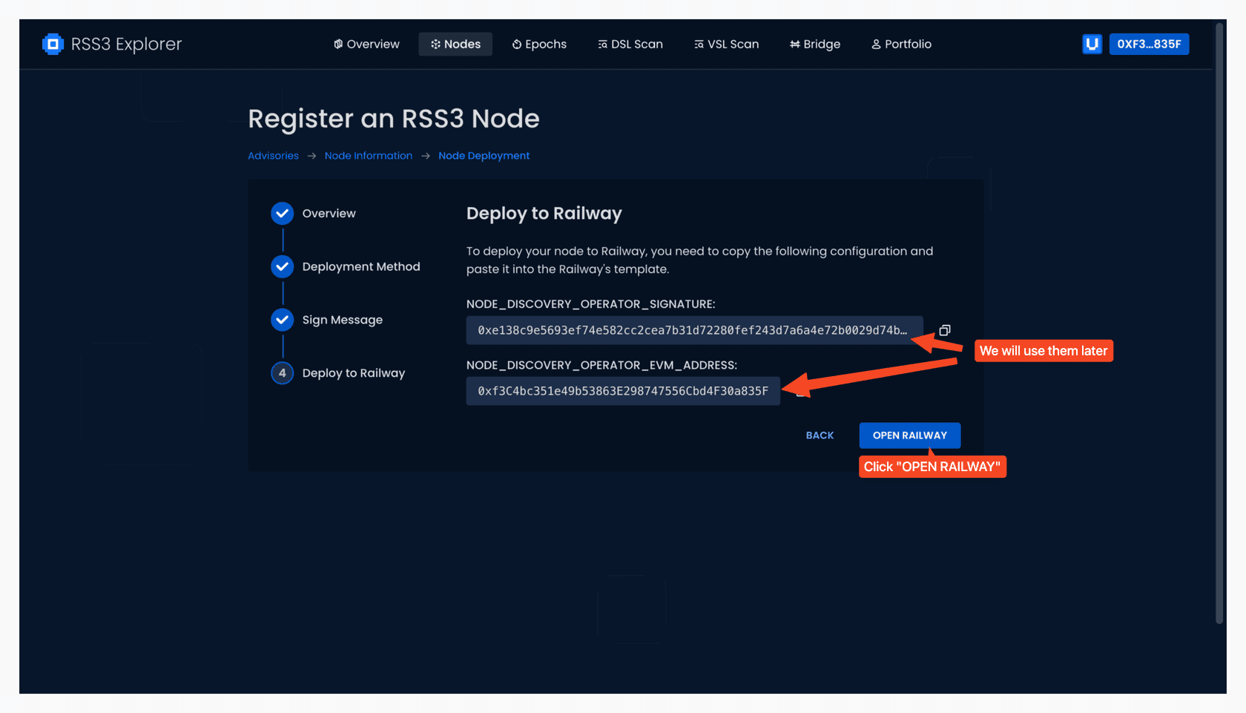Select the Deployment Method step label
This screenshot has width=1246, height=713.
point(361,267)
